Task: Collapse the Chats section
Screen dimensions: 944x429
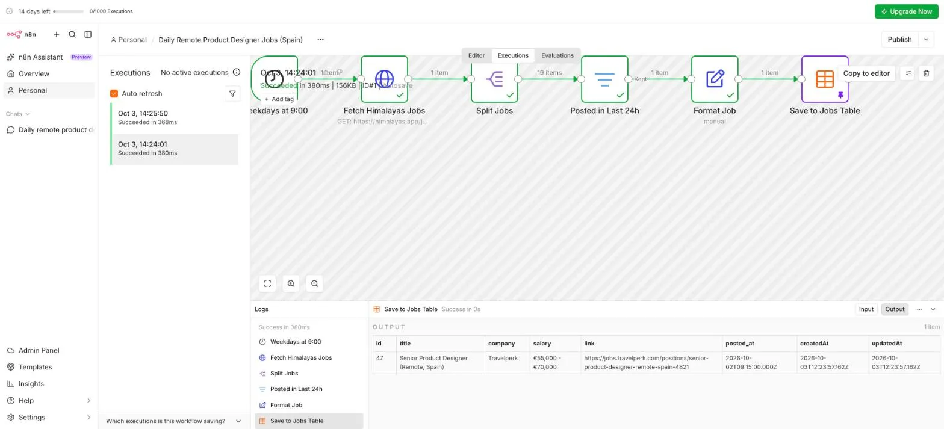Action: point(18,114)
